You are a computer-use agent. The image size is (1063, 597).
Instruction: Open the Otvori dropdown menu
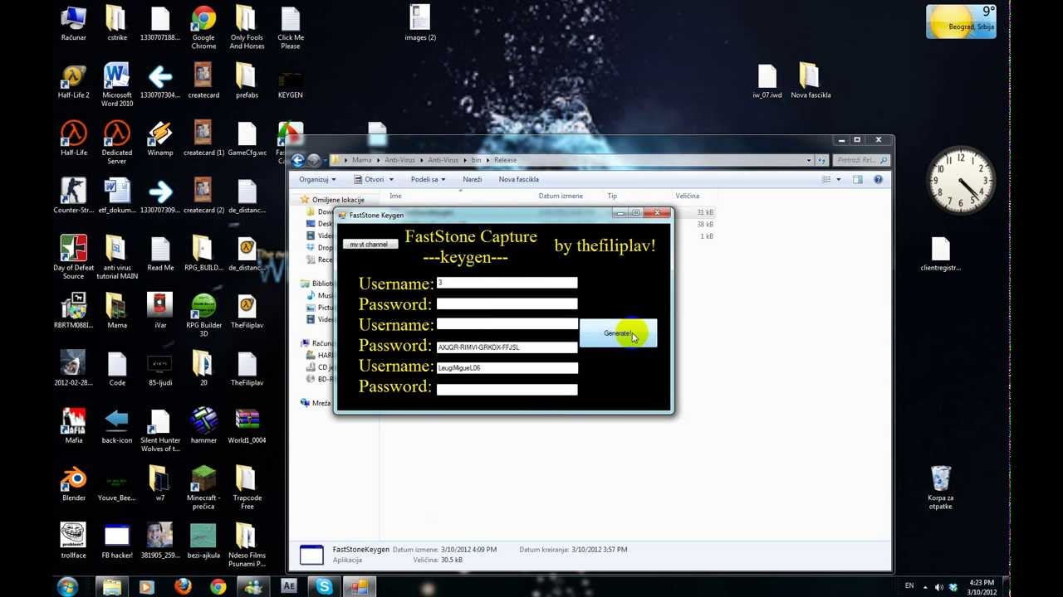(373, 179)
